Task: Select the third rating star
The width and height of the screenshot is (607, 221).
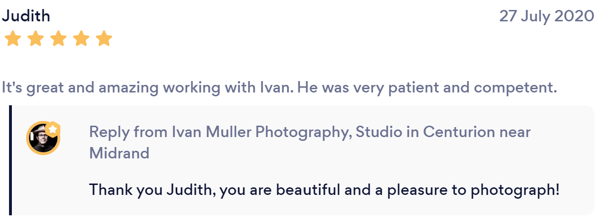Action: click(58, 39)
